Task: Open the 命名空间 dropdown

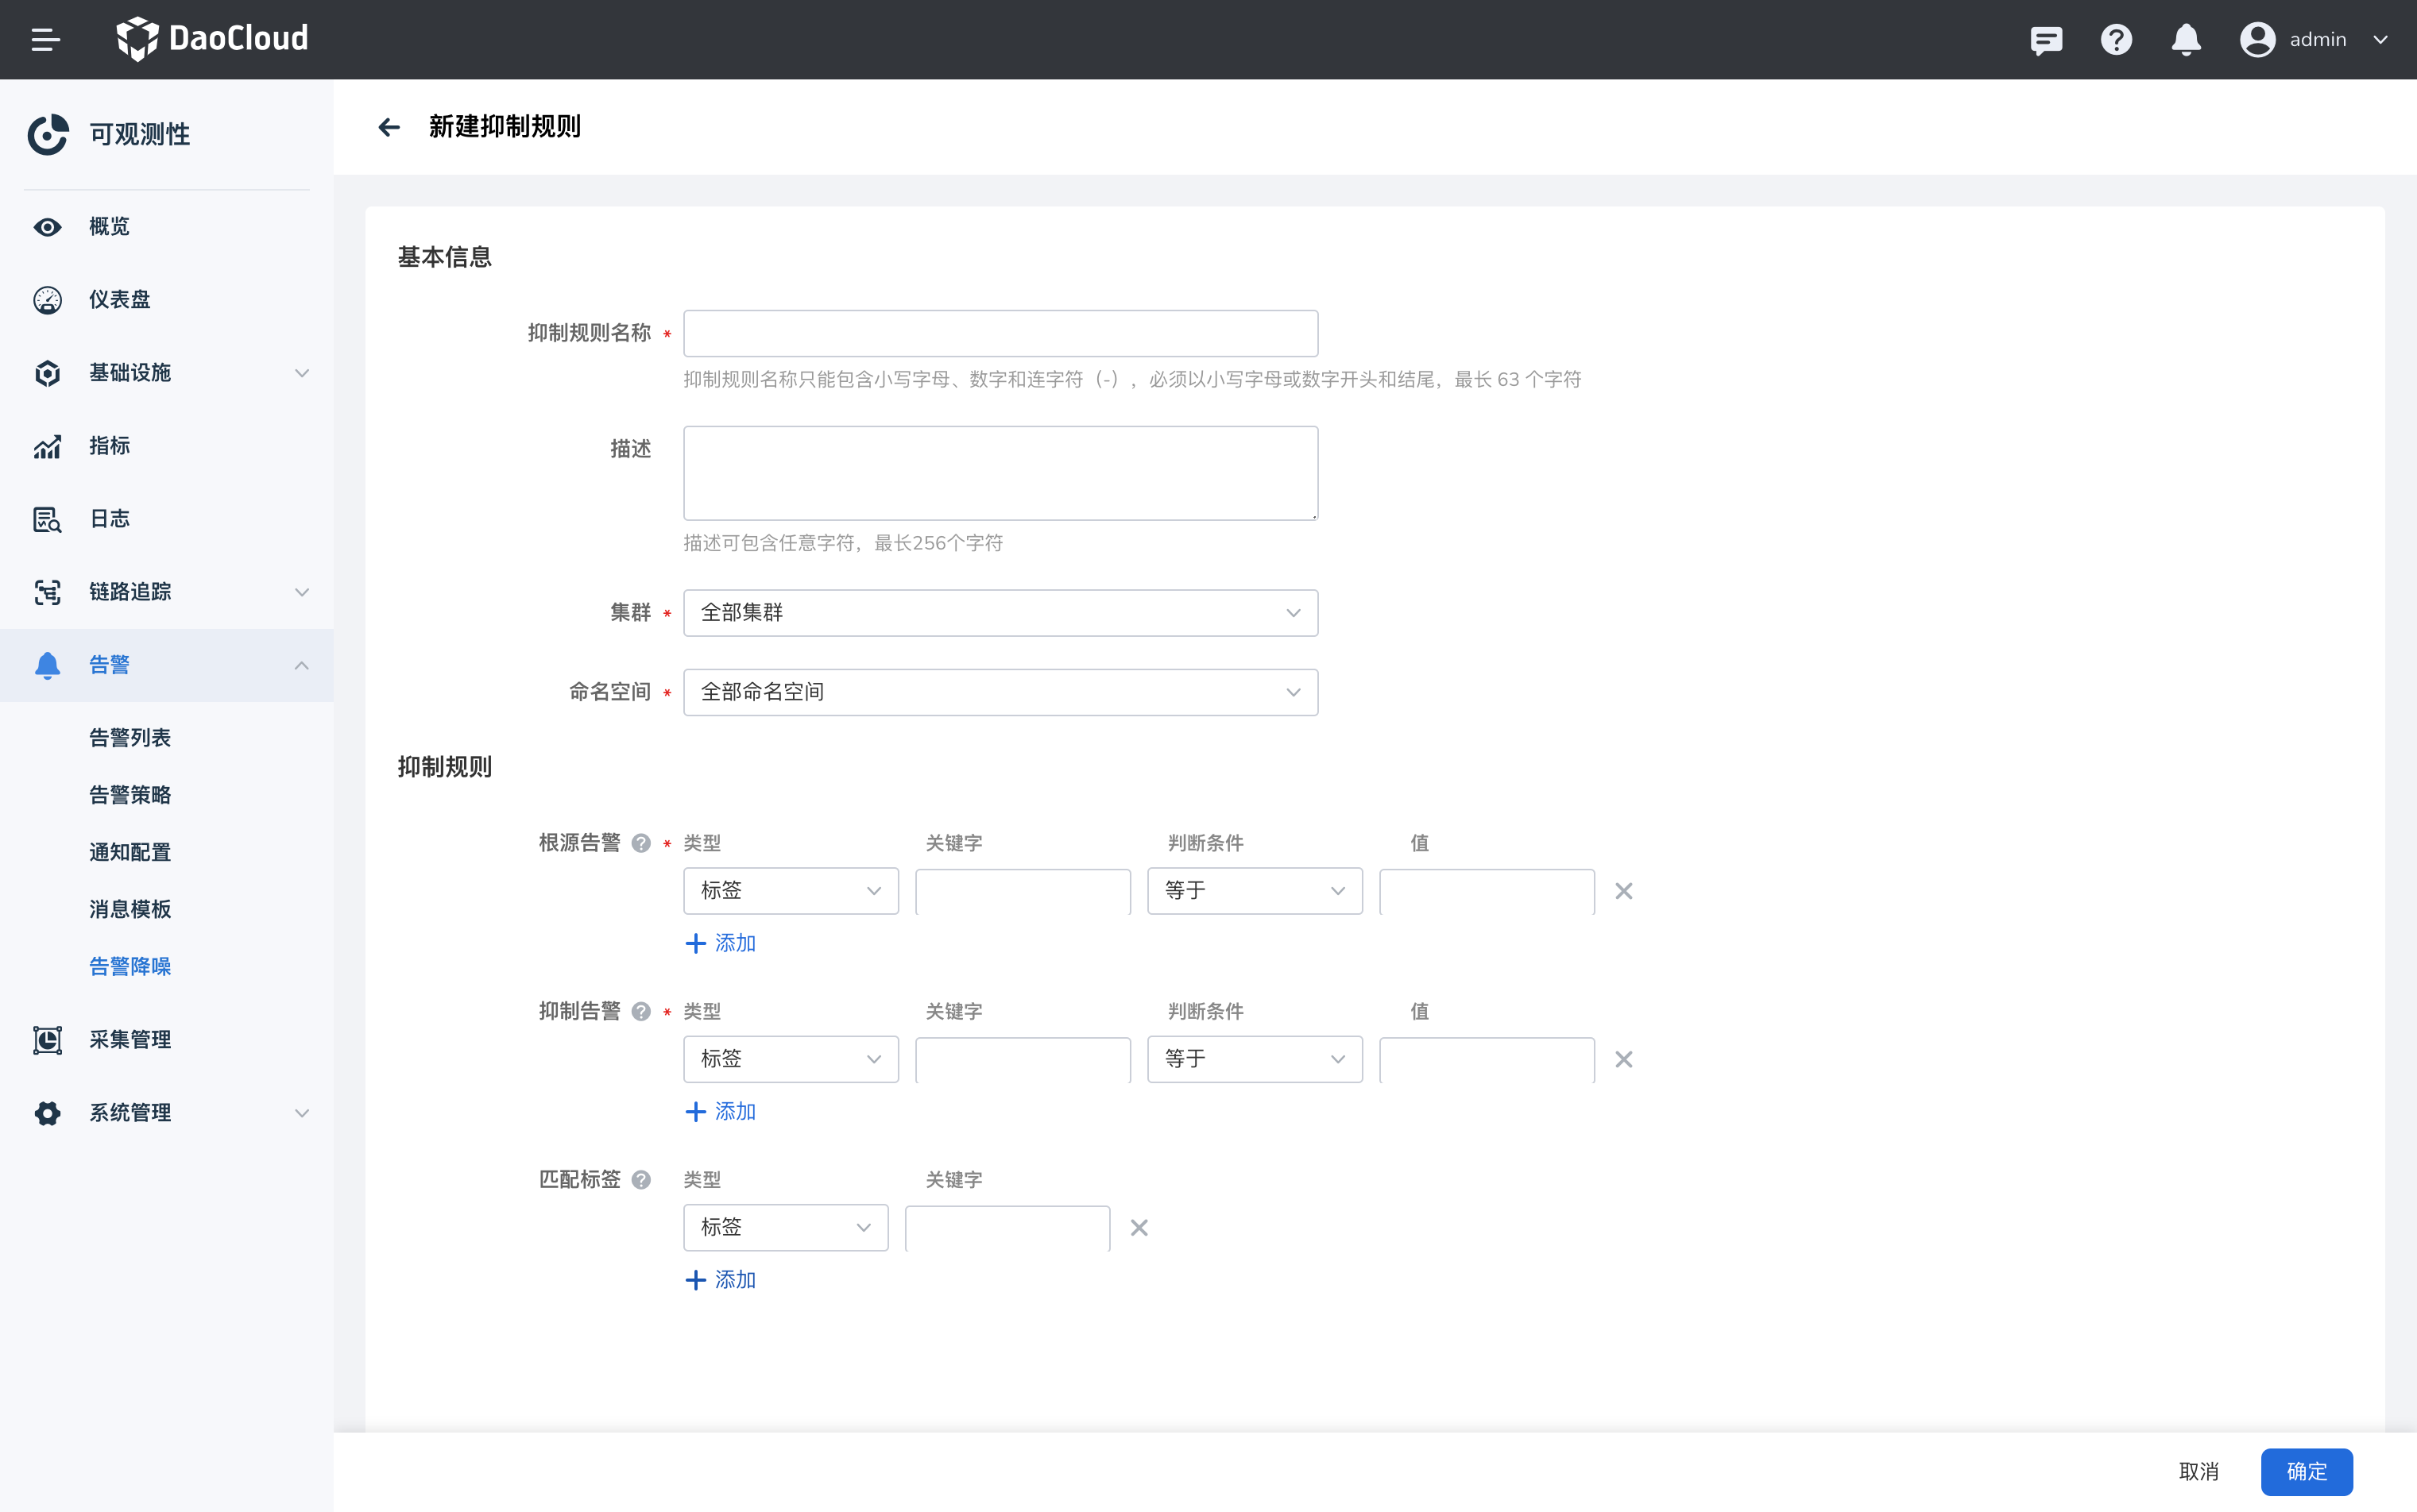Action: [x=1000, y=692]
